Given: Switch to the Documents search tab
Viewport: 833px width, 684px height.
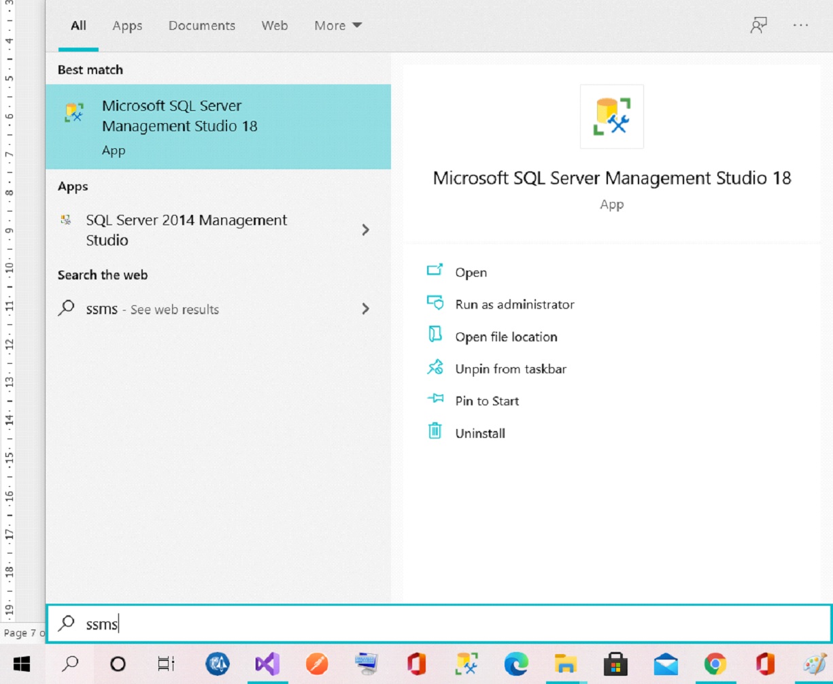Looking at the screenshot, I should tap(202, 26).
